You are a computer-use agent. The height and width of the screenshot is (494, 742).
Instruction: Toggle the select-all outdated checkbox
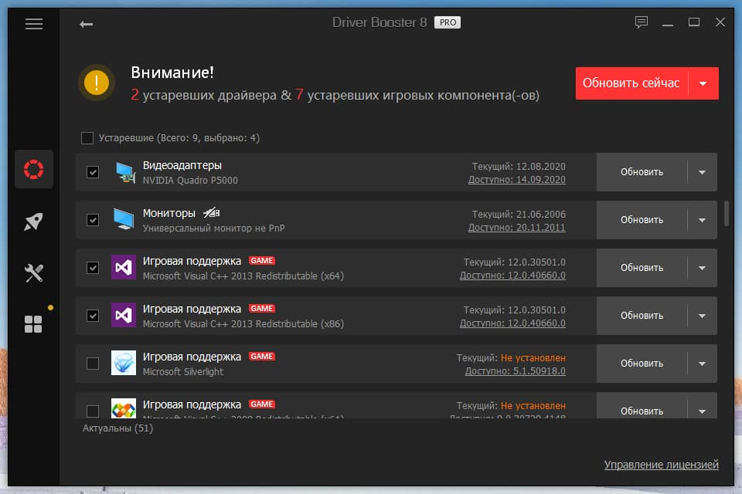(87, 138)
